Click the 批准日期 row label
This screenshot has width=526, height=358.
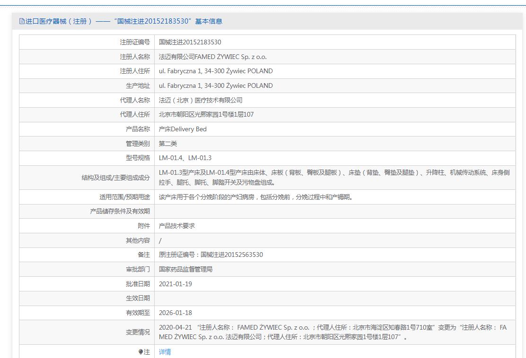(138, 284)
